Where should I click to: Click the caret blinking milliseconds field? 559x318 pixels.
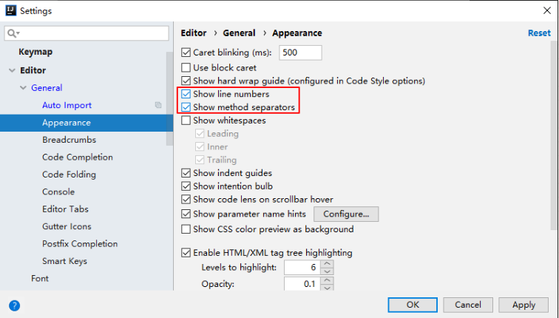click(300, 53)
